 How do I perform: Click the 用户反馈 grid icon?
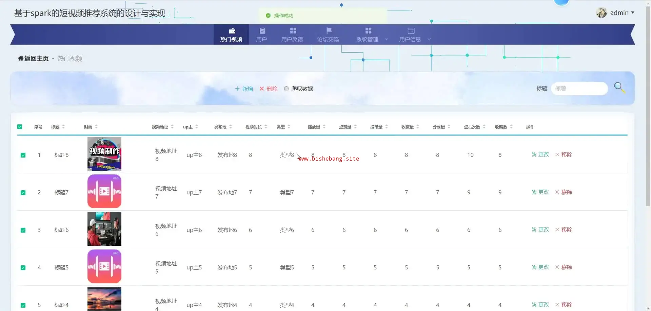pyautogui.click(x=293, y=31)
